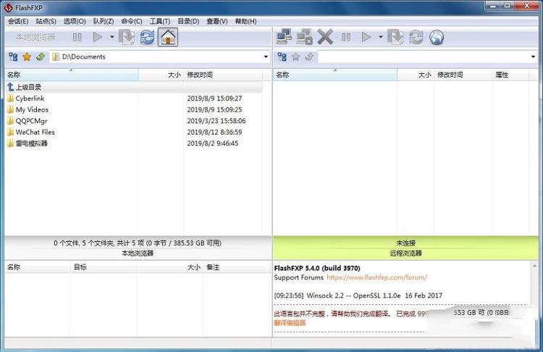Click the log panel scrollbar up arrow
Image resolution: width=543 pixels, height=352 pixels.
pos(534,266)
